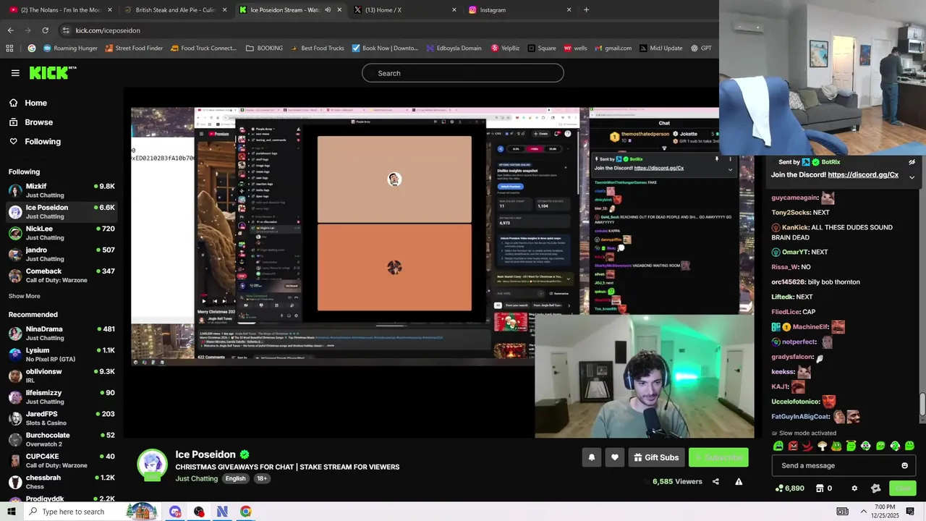Click the green Chat send button
The width and height of the screenshot is (926, 521).
coord(902,488)
